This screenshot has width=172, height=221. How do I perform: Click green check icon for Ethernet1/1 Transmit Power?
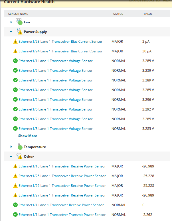15,215
